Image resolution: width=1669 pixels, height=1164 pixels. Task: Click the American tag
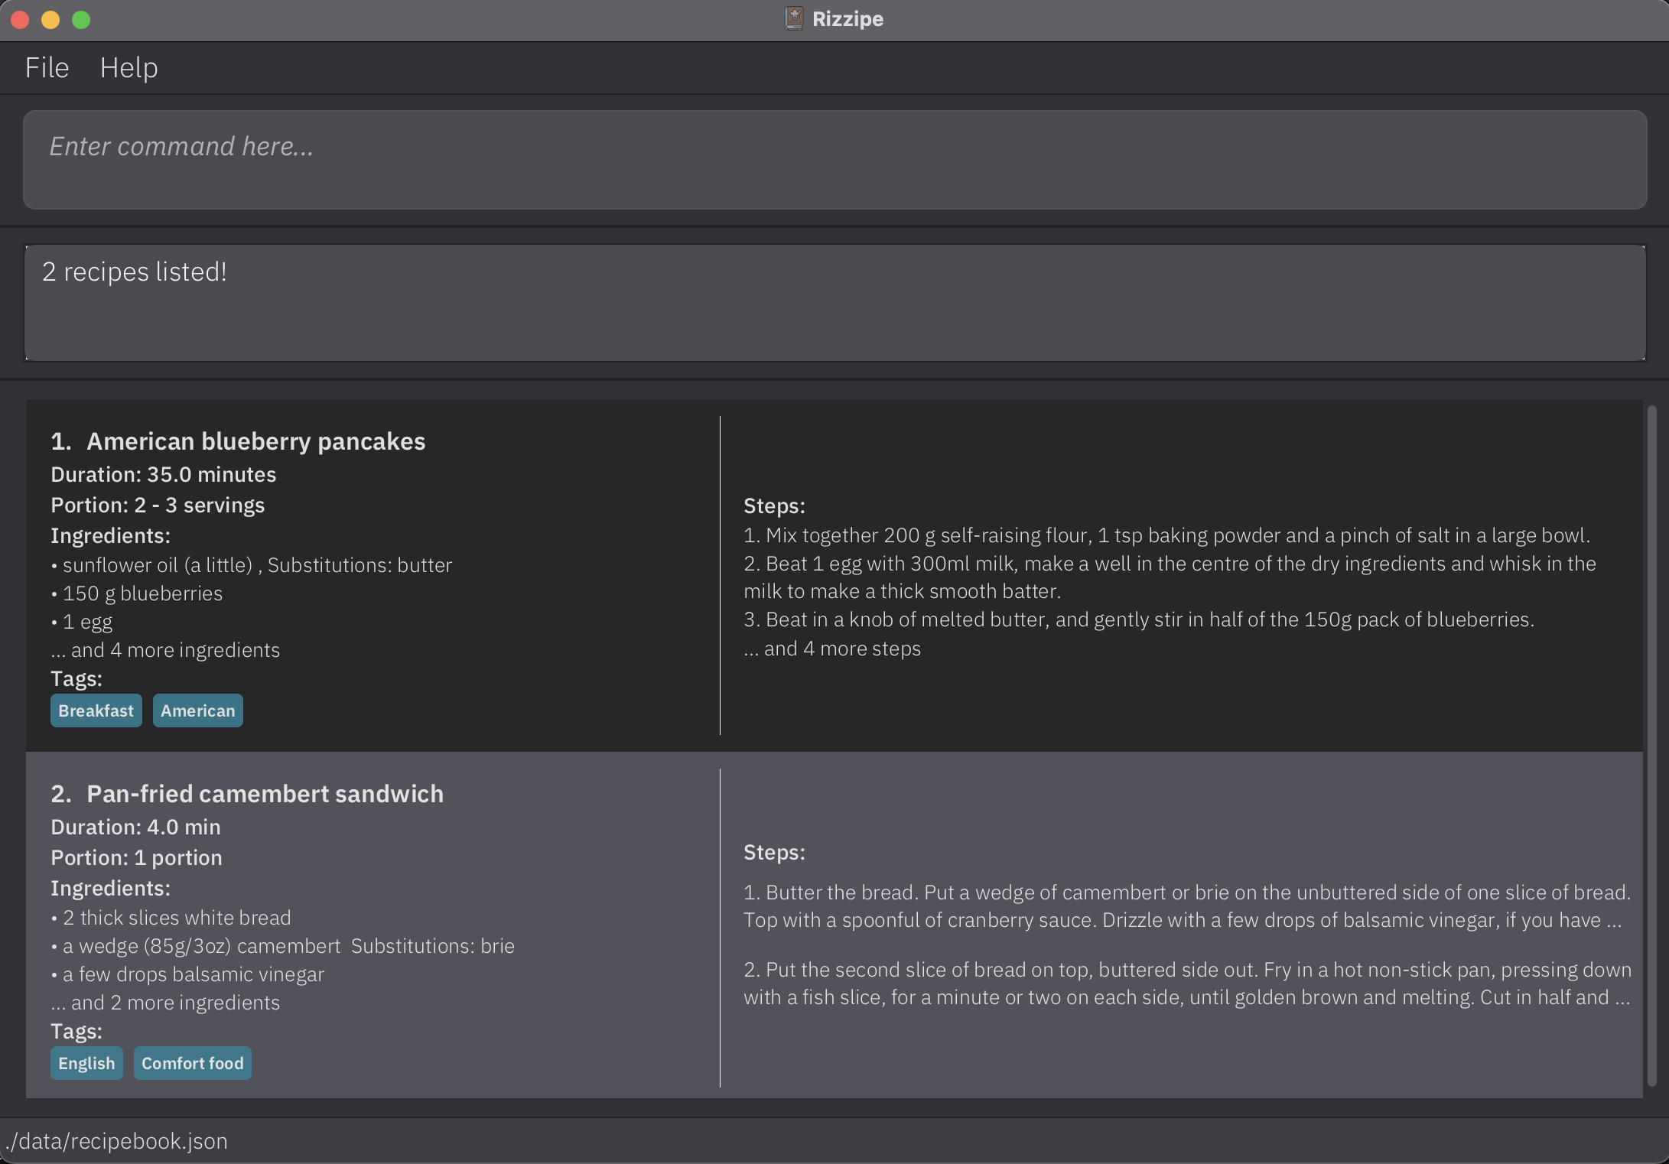[x=198, y=710]
